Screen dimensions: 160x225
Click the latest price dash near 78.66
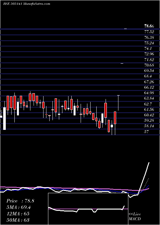pyautogui.click(x=125, y=29)
